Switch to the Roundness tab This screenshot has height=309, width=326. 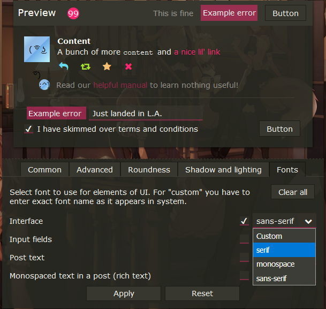click(149, 170)
